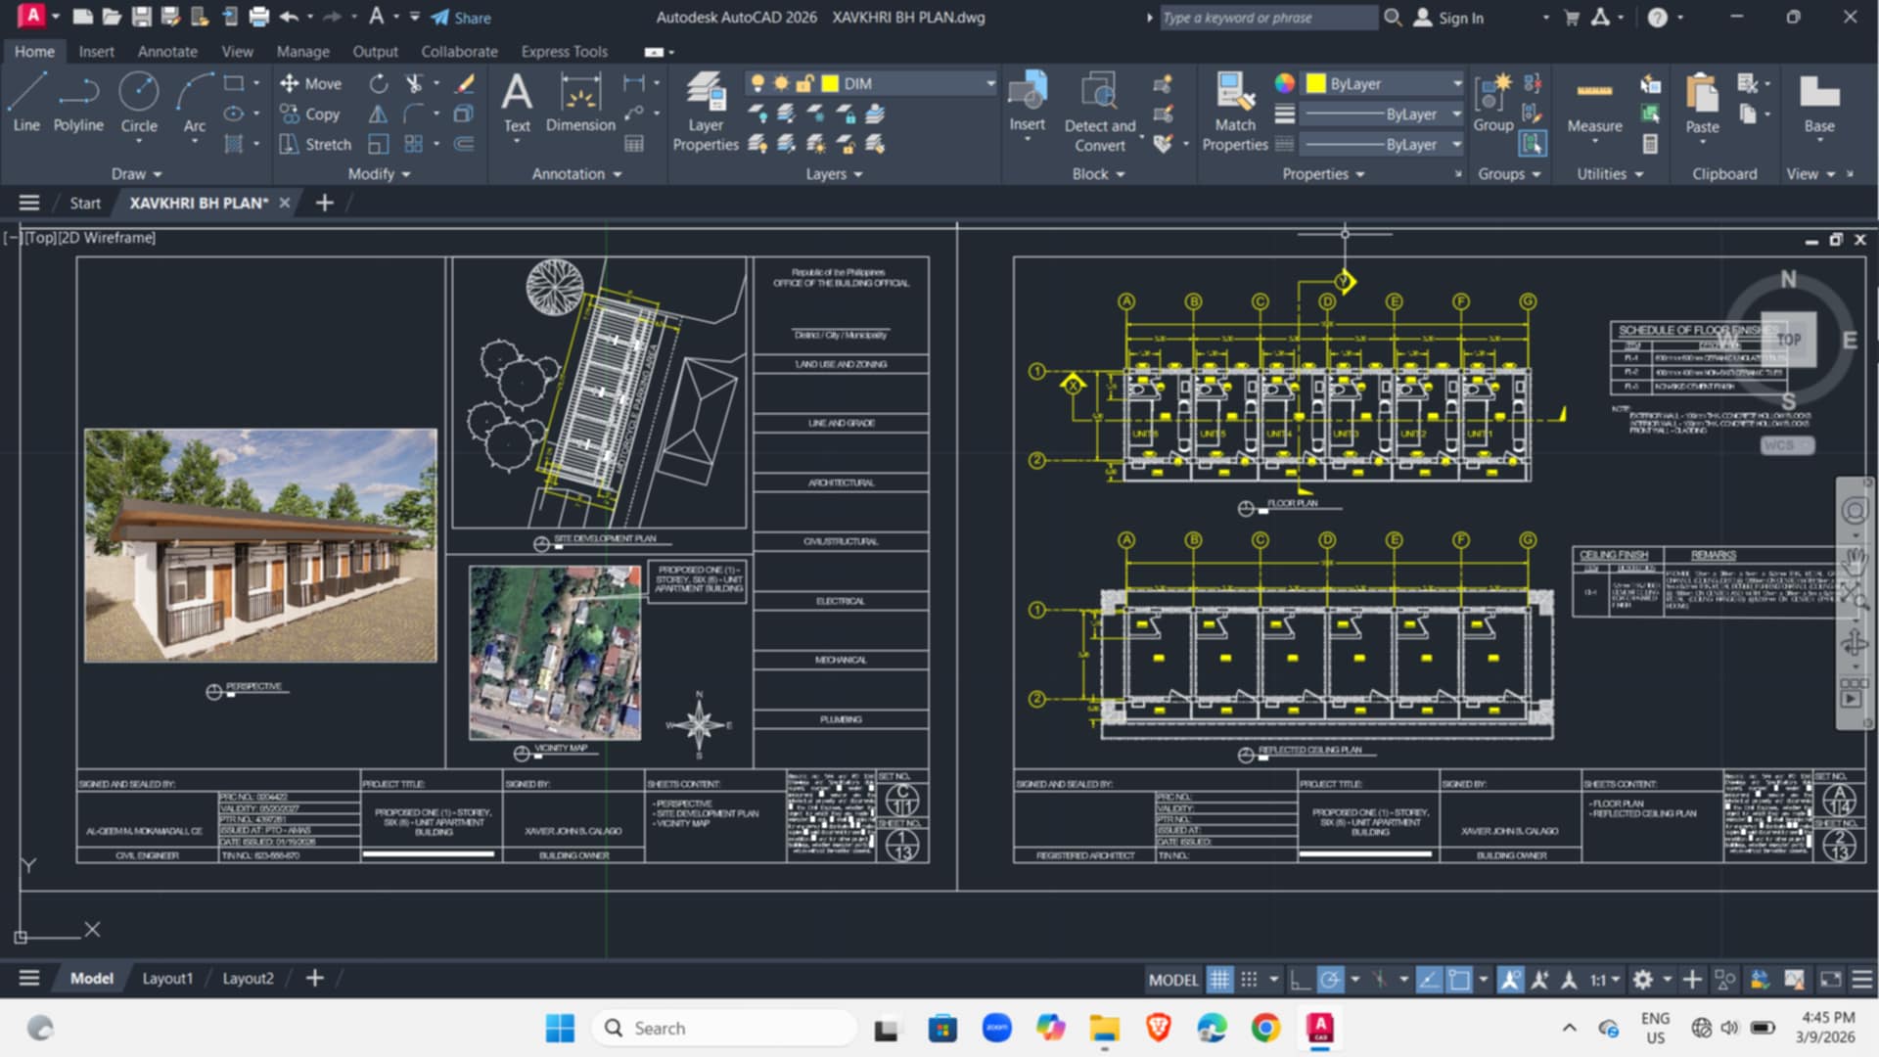Image resolution: width=1879 pixels, height=1057 pixels.
Task: Open the DIM layer dropdown
Action: pyautogui.click(x=871, y=83)
